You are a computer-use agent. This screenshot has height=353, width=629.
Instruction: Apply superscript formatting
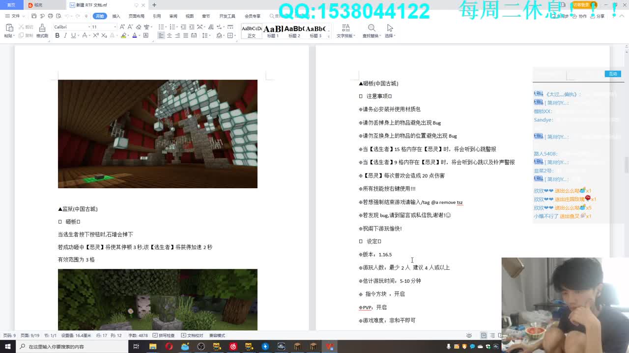pos(96,36)
